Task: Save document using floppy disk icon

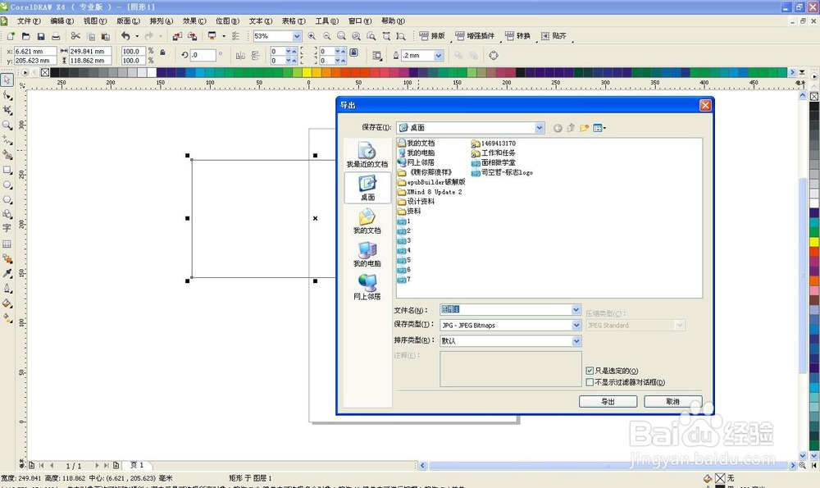Action: [41, 36]
